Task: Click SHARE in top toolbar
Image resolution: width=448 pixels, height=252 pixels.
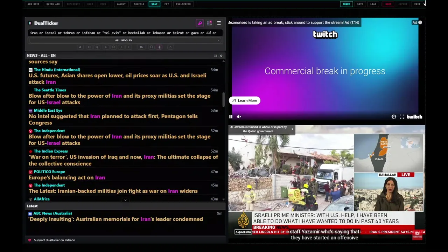Action: tap(346, 4)
